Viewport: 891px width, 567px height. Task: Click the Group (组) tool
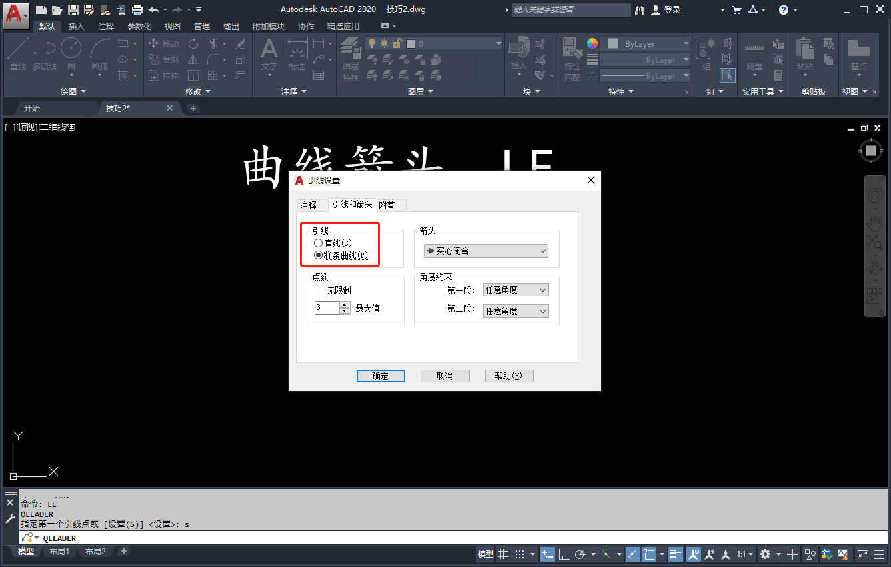pos(706,53)
